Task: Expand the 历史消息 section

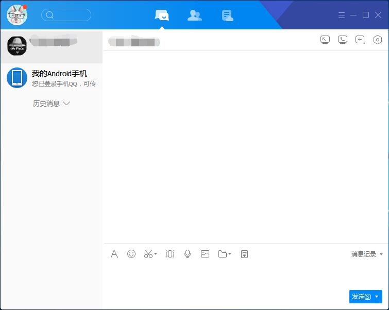Action: (x=51, y=104)
